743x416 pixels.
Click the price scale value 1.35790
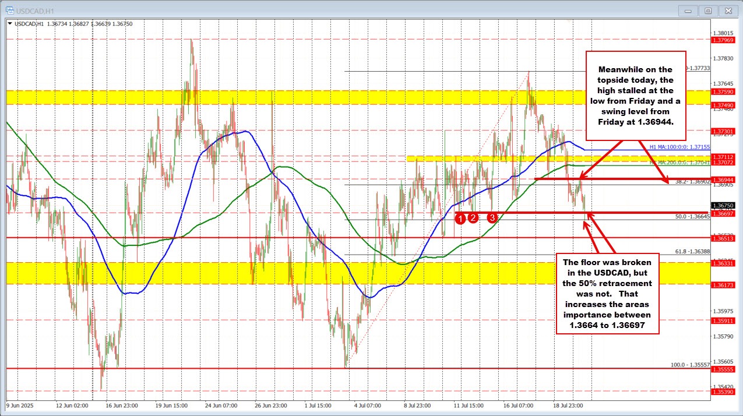point(723,336)
